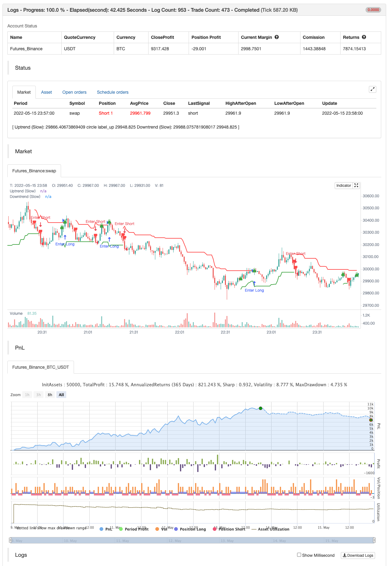Screen dimensions: 388x566
Task: Toggle the Period Profit legend item
Action: coord(134,529)
